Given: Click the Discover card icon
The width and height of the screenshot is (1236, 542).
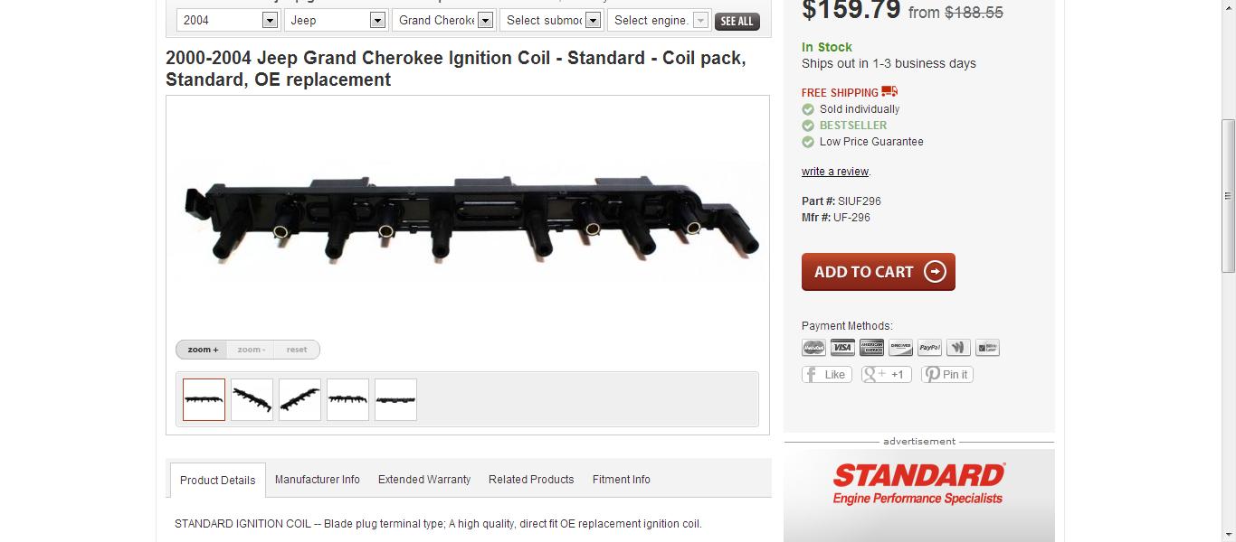Looking at the screenshot, I should coord(900,348).
